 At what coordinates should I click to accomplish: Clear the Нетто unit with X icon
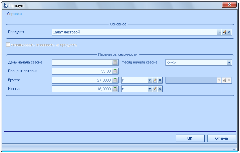[x=160, y=89]
